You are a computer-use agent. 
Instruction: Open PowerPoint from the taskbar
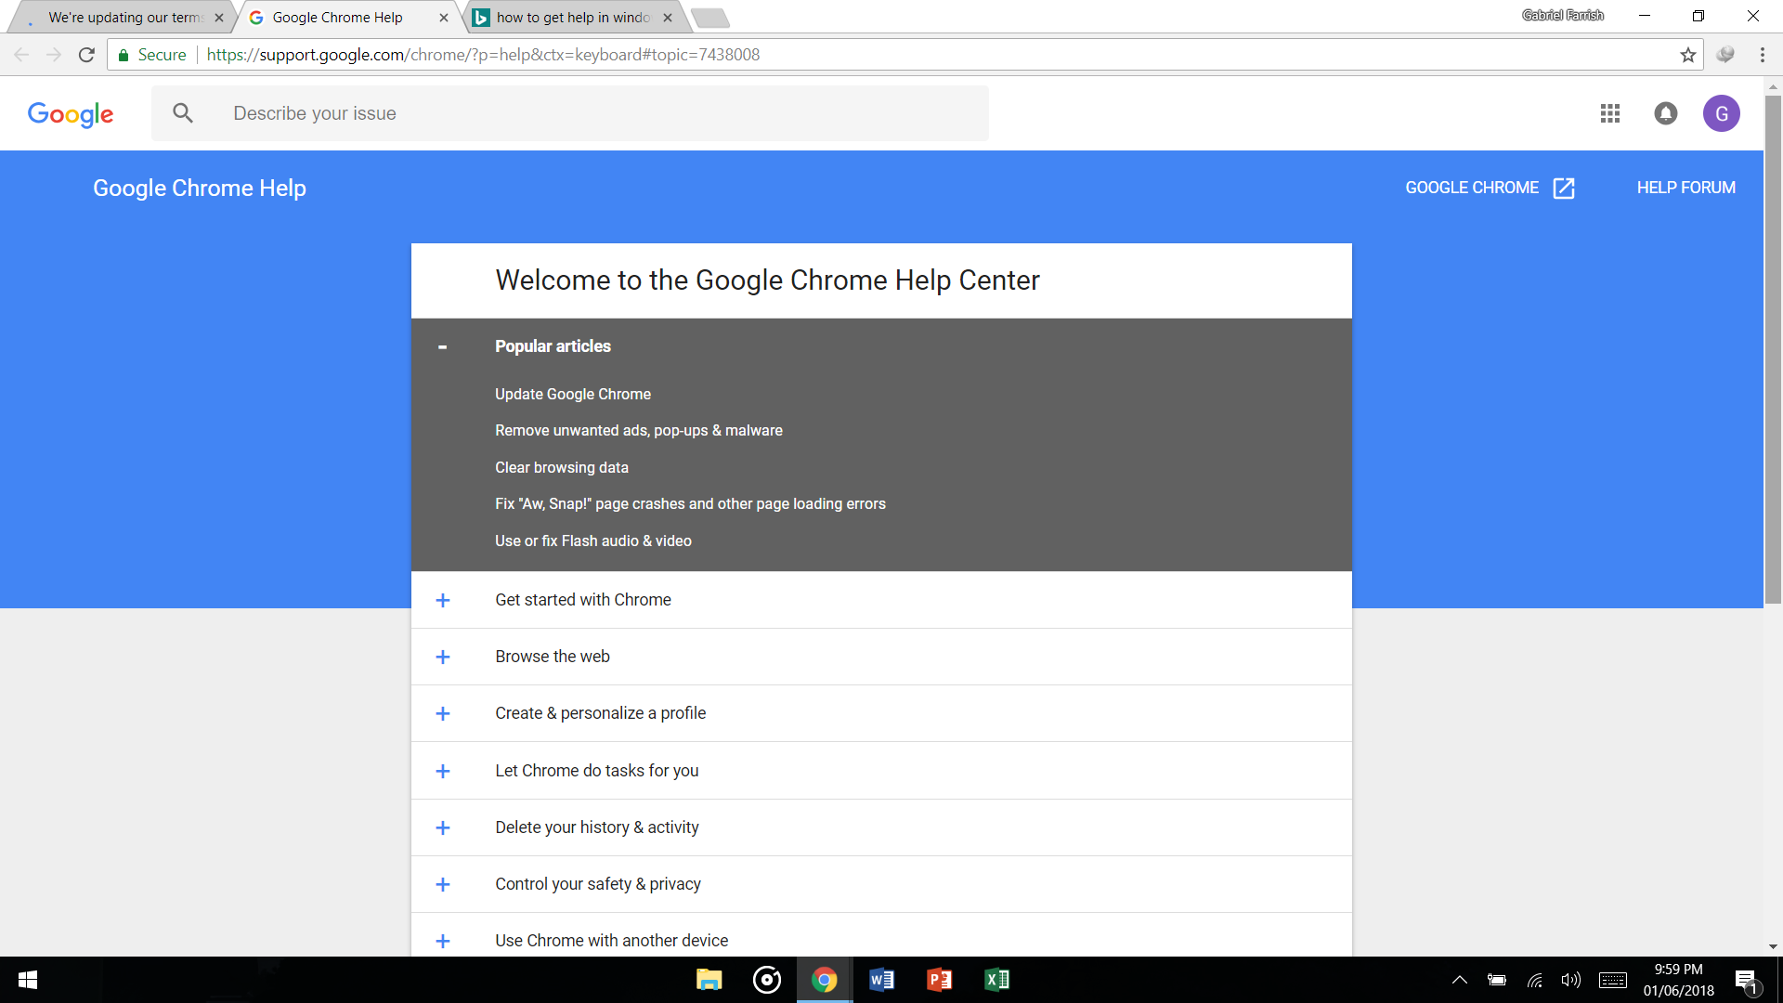click(x=940, y=980)
